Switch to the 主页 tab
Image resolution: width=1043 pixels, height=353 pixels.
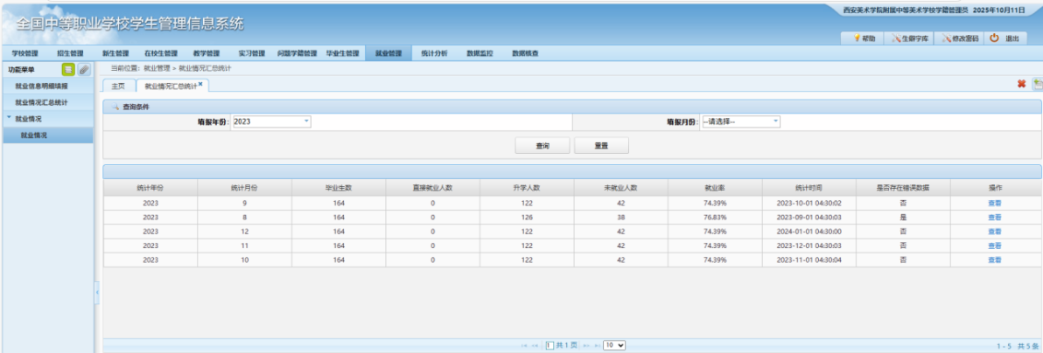pos(118,86)
